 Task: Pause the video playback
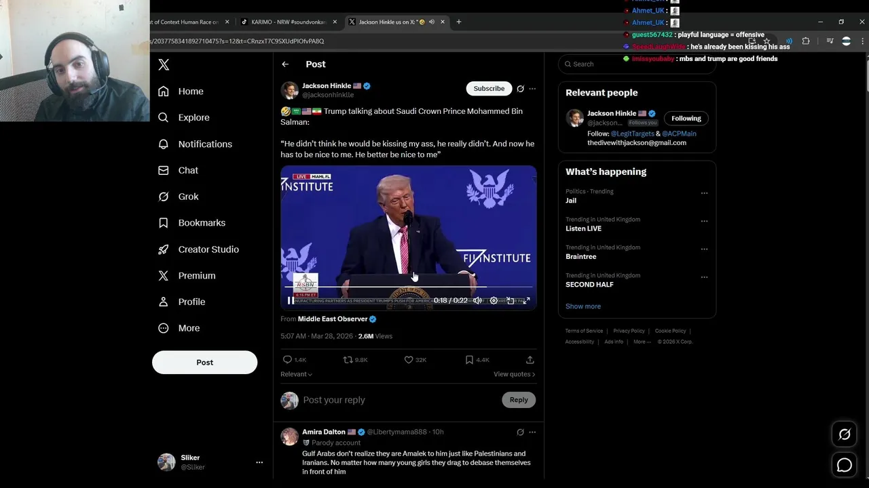[x=291, y=300]
